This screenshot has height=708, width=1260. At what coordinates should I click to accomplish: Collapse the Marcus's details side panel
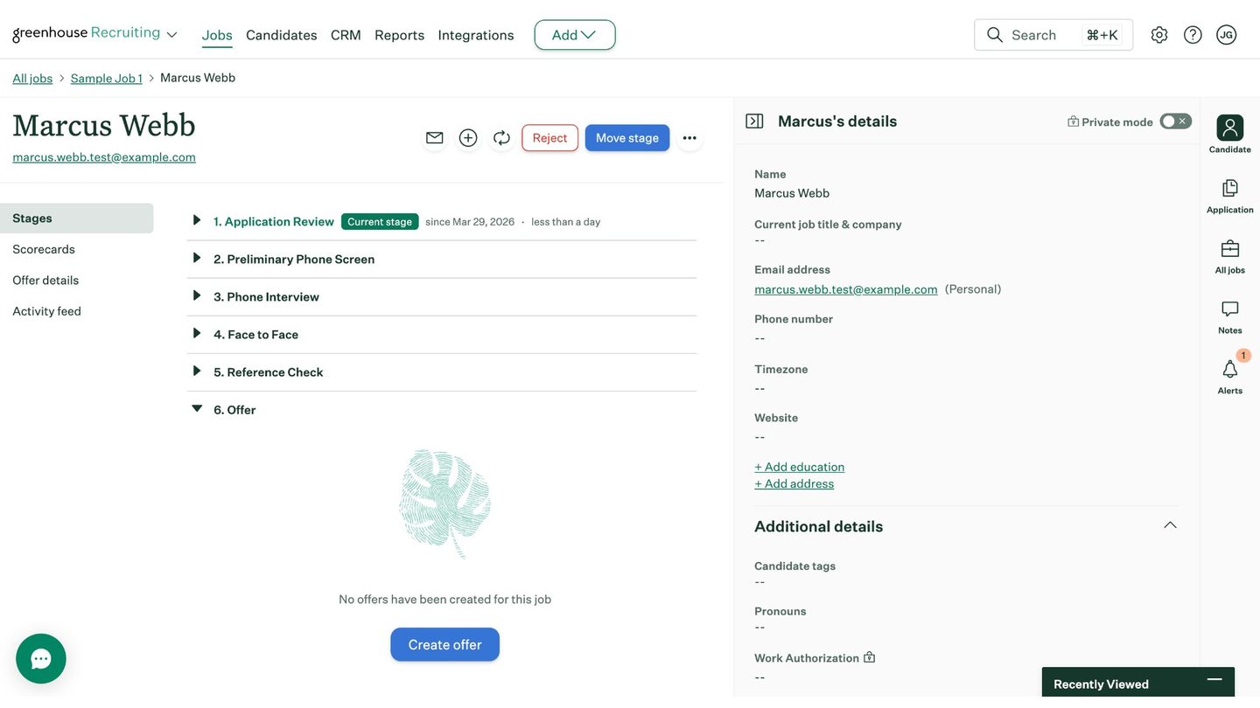[754, 121]
